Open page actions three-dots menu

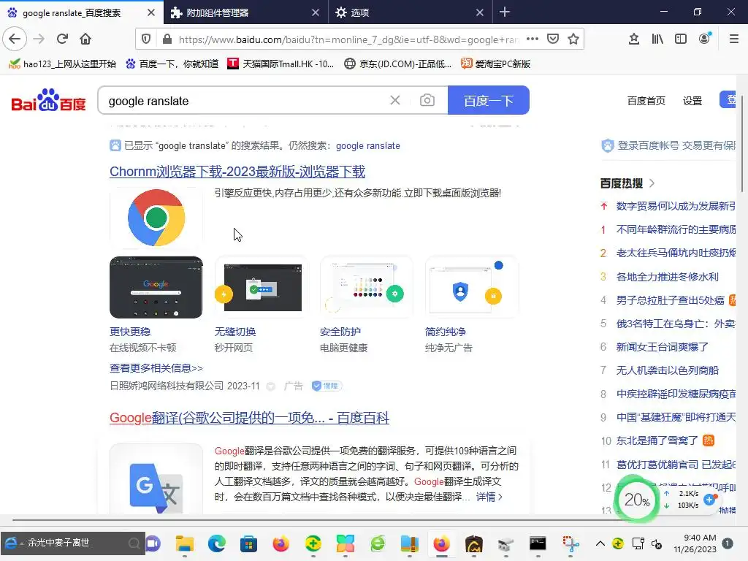point(533,39)
